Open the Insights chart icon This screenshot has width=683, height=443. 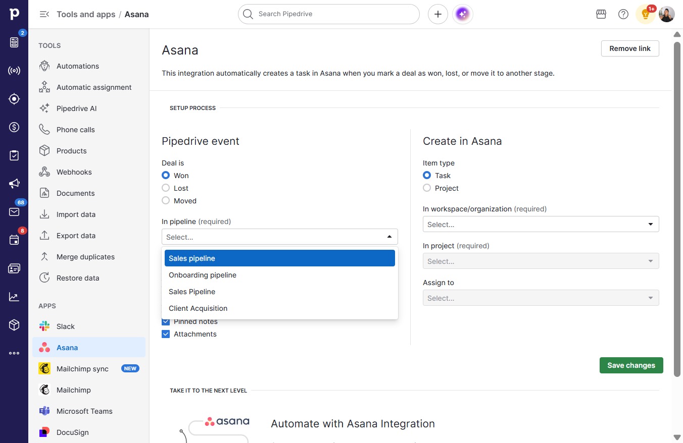tap(14, 297)
